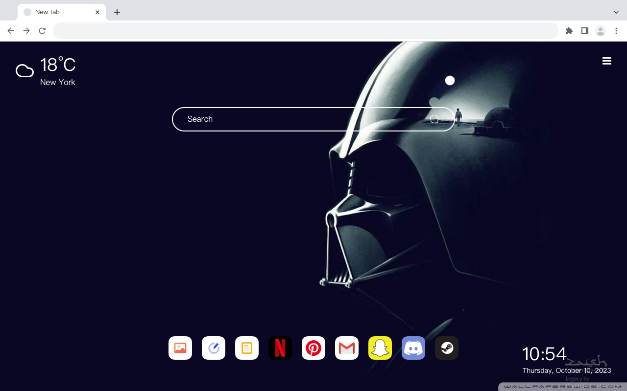Click the cloud weather icon
The width and height of the screenshot is (627, 391).
point(24,71)
